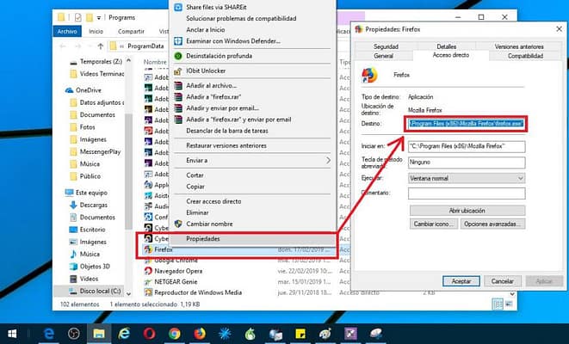Click the Tecla de método abreviado field
This screenshot has height=344, width=569.
point(465,163)
